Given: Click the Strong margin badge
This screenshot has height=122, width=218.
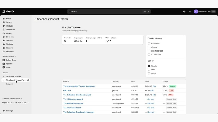Looking at the screenshot, I should point(173,86).
